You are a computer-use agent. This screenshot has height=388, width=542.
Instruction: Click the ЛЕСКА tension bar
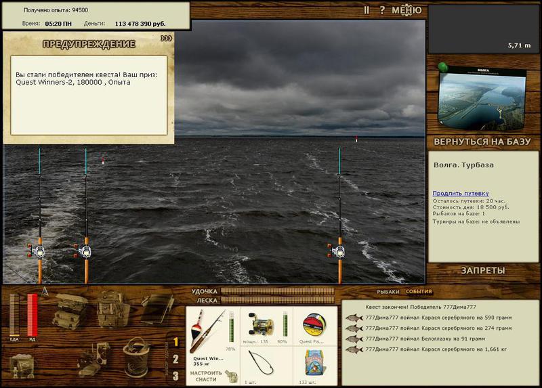point(278,300)
